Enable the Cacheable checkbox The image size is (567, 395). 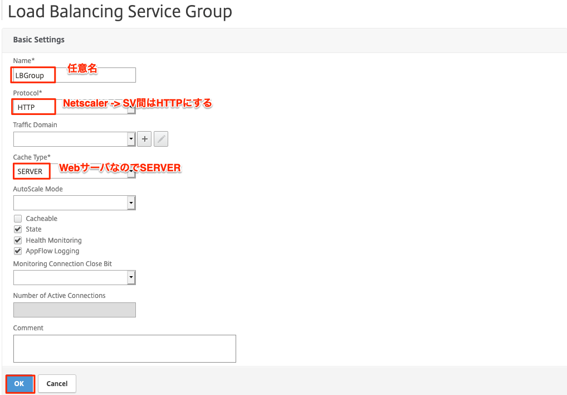tap(17, 218)
